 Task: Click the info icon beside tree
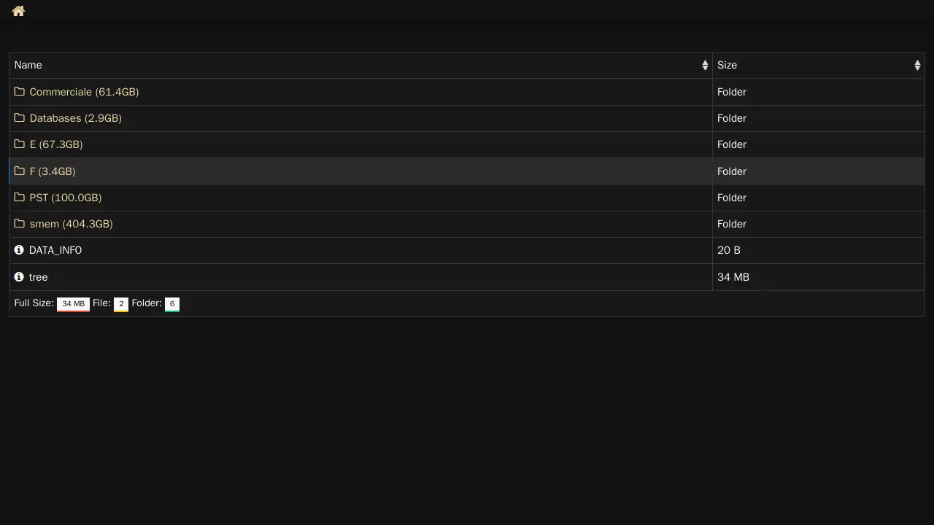coord(19,277)
